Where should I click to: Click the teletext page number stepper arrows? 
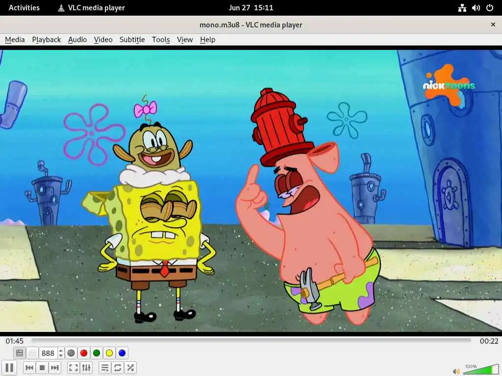point(61,353)
